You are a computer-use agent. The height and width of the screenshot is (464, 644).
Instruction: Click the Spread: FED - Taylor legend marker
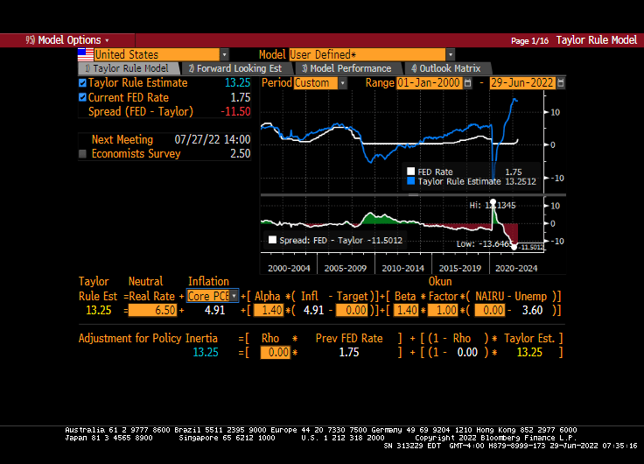tap(272, 239)
